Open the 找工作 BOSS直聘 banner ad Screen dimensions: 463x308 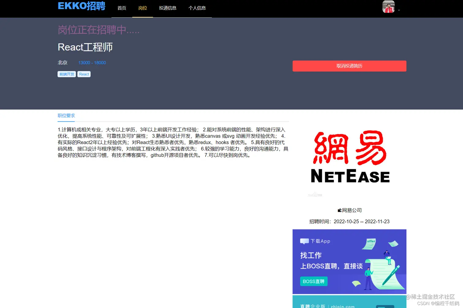[x=349, y=262]
